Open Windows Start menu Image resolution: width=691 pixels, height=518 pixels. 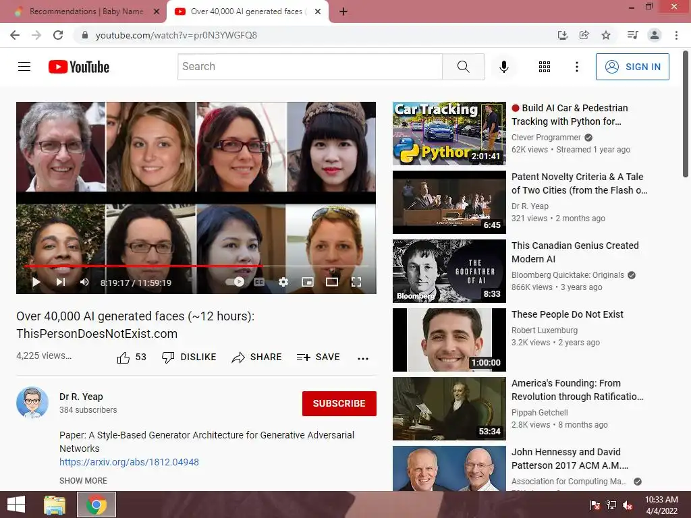coord(16,505)
